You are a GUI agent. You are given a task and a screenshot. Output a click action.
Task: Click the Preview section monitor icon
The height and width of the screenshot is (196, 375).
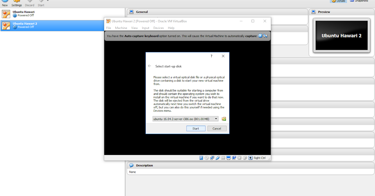tap(313, 12)
